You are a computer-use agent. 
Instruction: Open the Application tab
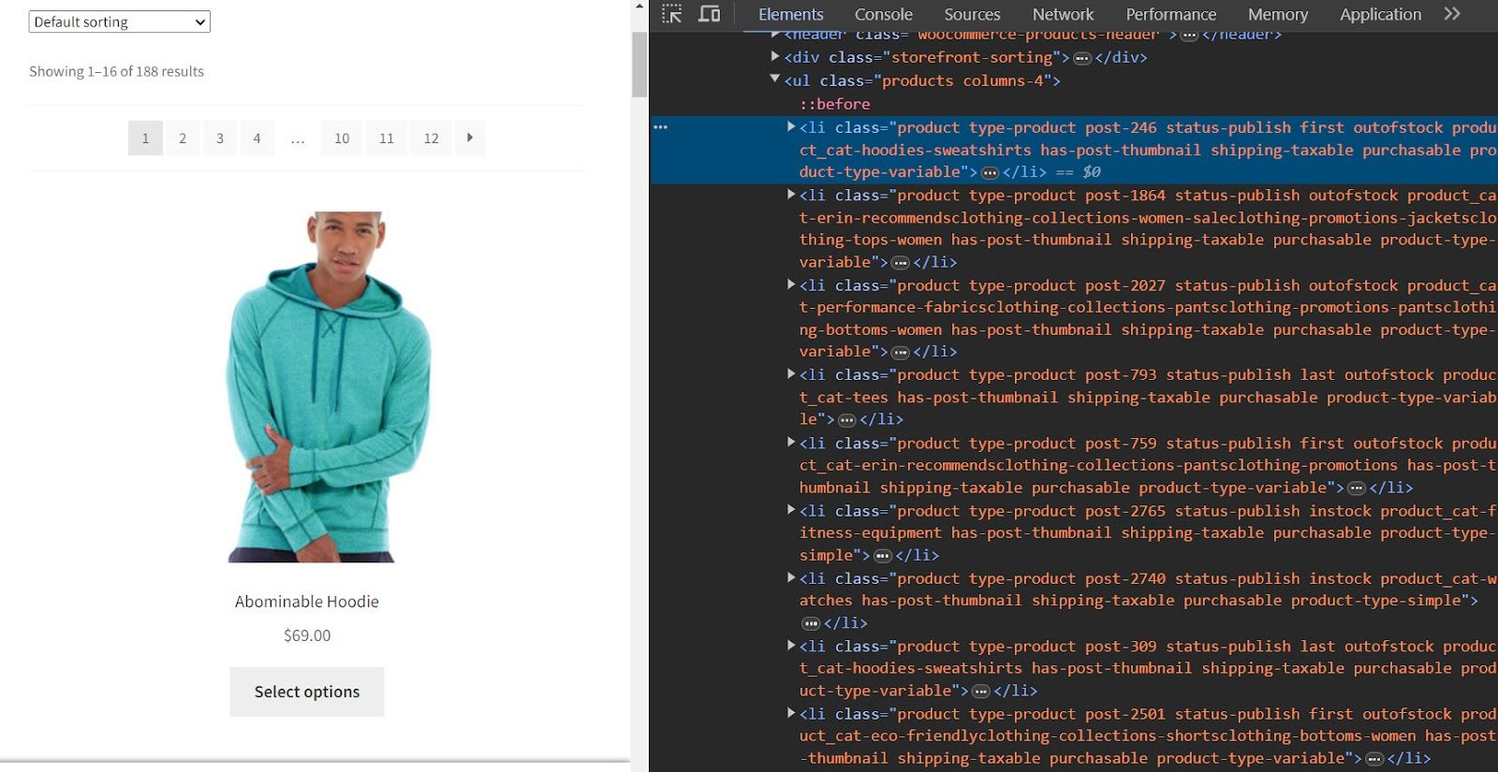1380,14
